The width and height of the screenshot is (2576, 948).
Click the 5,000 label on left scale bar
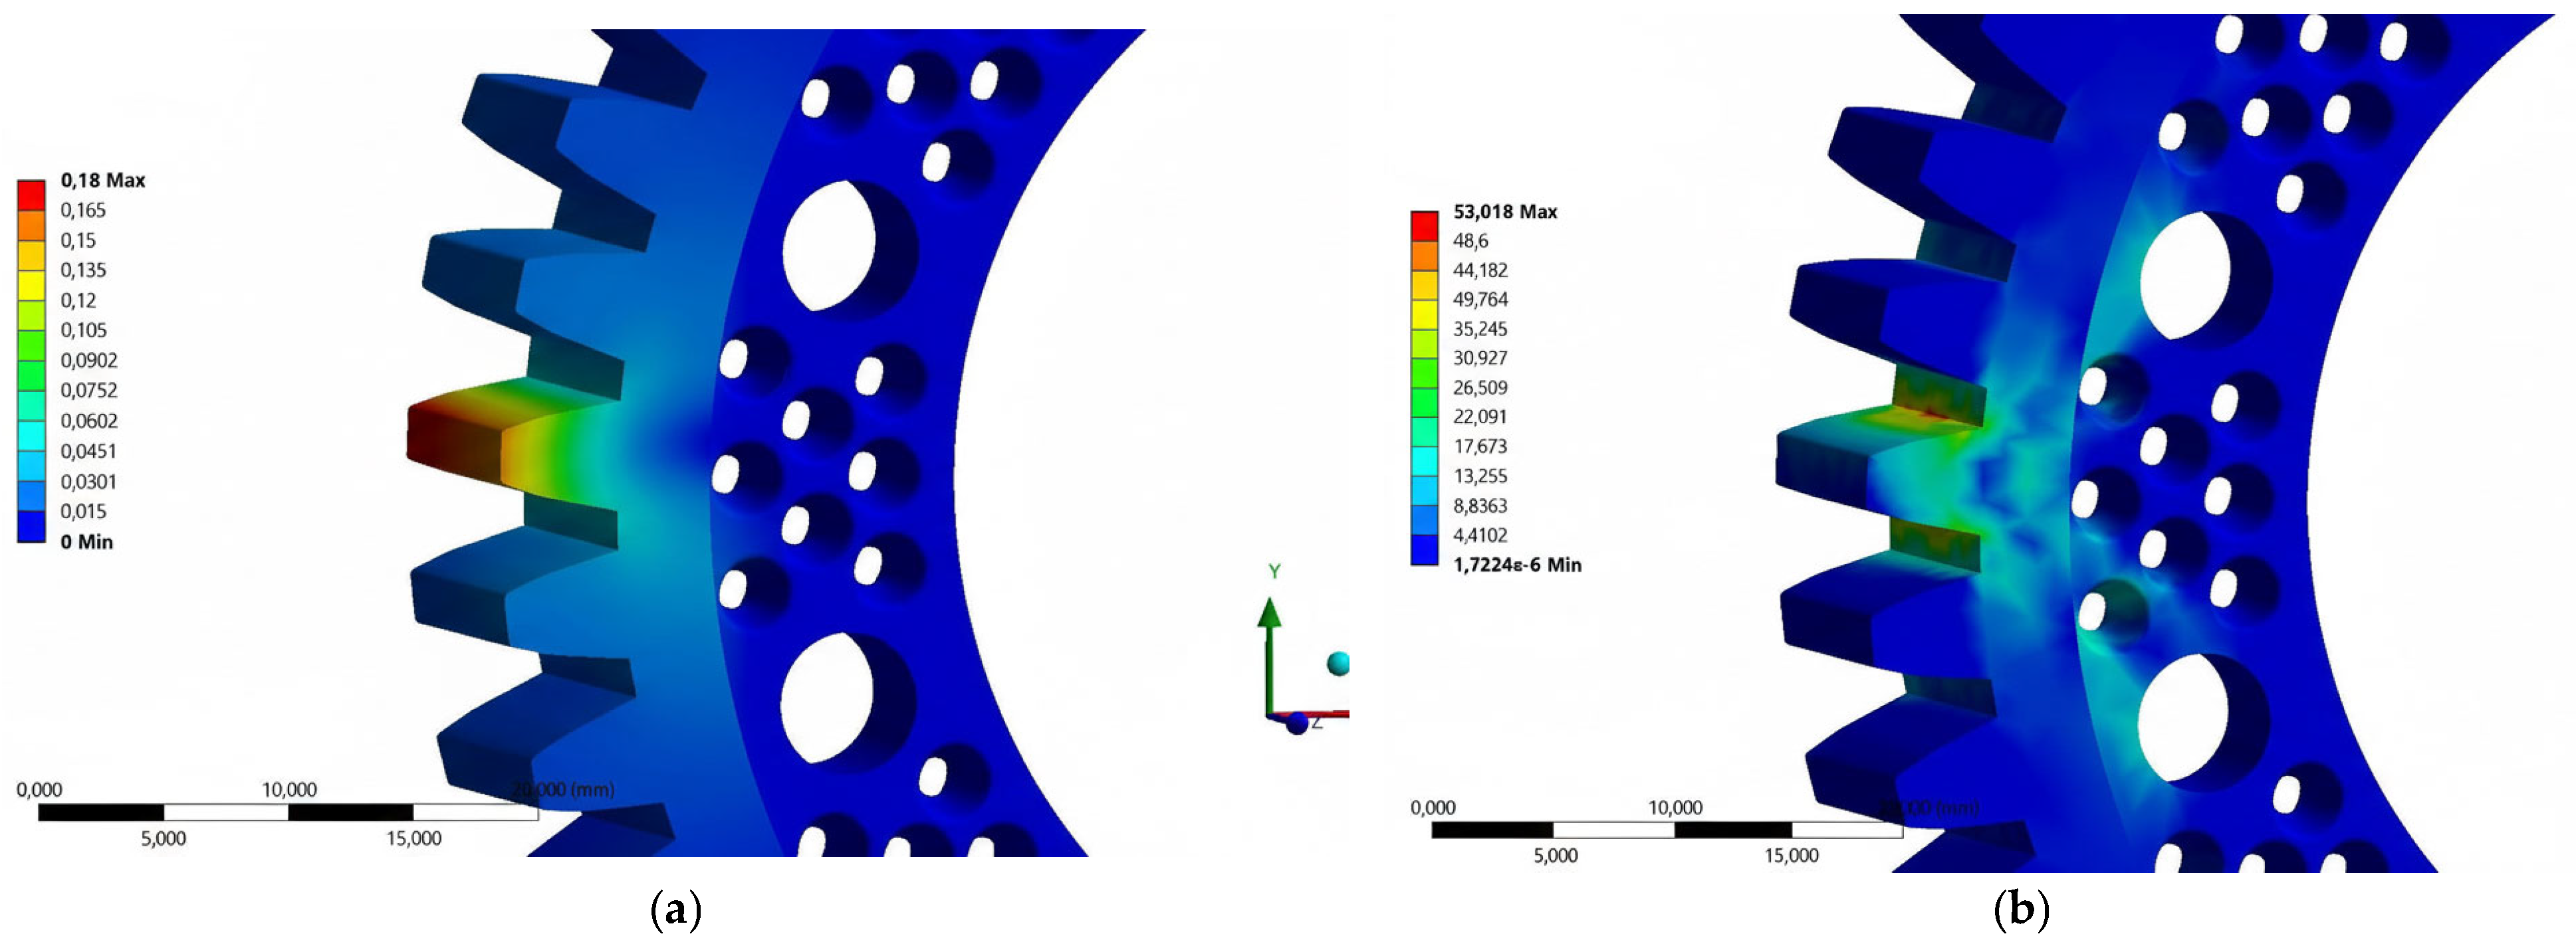163,838
